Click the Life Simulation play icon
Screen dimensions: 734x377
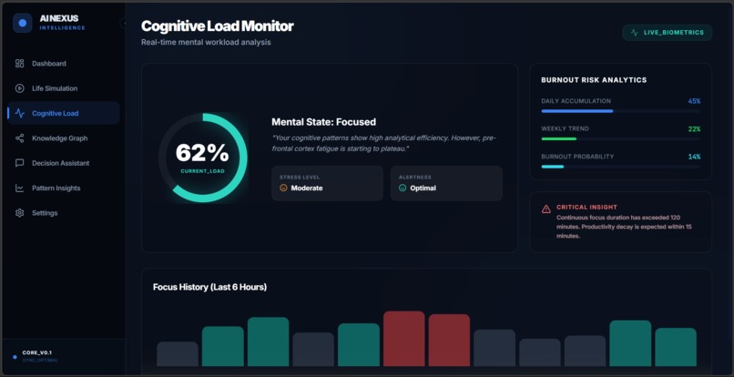click(19, 88)
